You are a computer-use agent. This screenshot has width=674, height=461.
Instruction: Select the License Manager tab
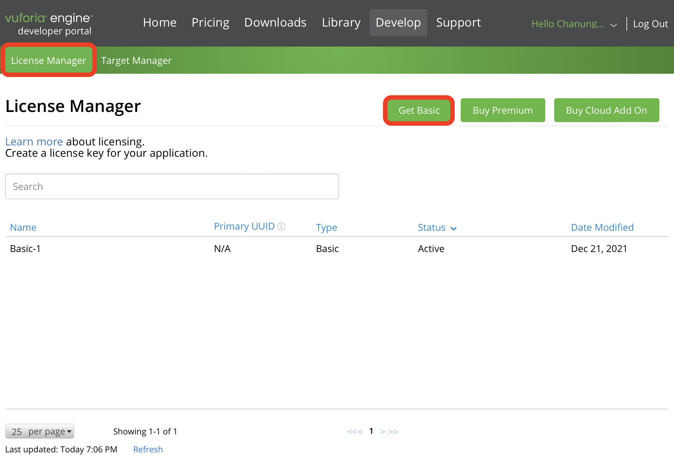[48, 61]
